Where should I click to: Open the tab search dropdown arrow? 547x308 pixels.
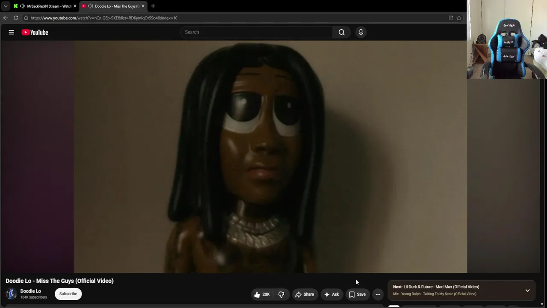pos(6,6)
